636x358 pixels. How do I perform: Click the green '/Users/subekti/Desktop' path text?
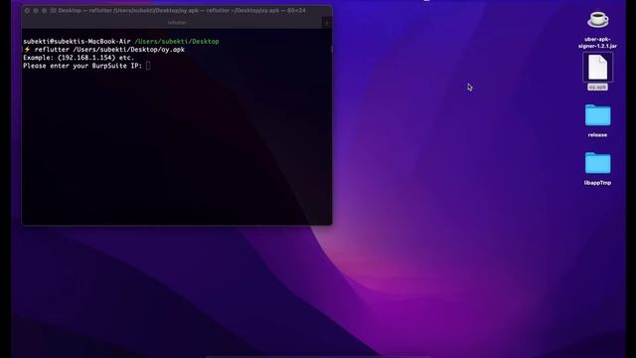click(x=177, y=42)
